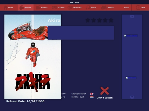This screenshot has height=111, width=149.
Task: Click the Release Date: 16/07/1988 text
Action: click(25, 101)
